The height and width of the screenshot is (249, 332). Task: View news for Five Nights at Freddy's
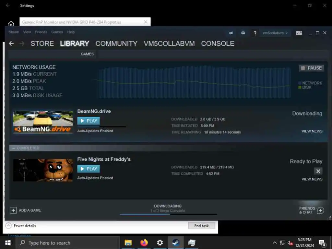[x=312, y=179]
